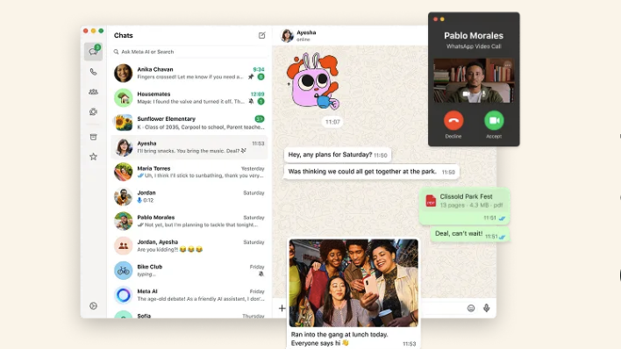Open the Sunflower Elementary chat
Screen dimensions: 621x349
coord(189,123)
